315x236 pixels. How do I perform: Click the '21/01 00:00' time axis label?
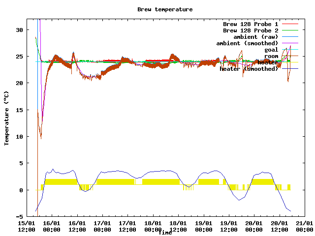click(x=305, y=226)
